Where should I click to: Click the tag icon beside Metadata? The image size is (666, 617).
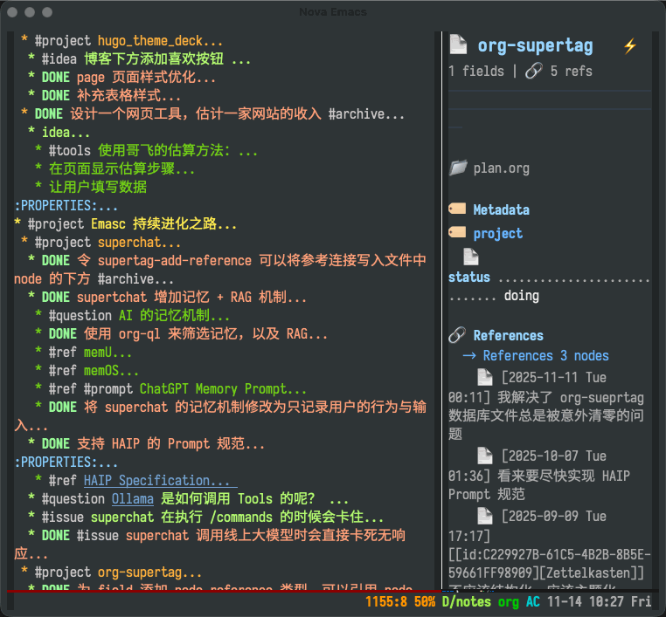[457, 209]
